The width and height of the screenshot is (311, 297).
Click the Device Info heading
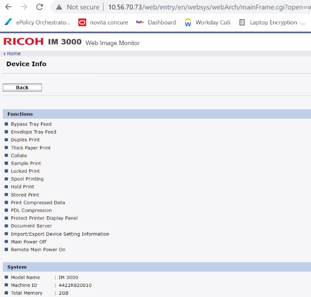[26, 64]
